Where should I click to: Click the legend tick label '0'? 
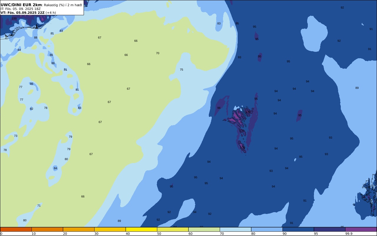(1, 234)
